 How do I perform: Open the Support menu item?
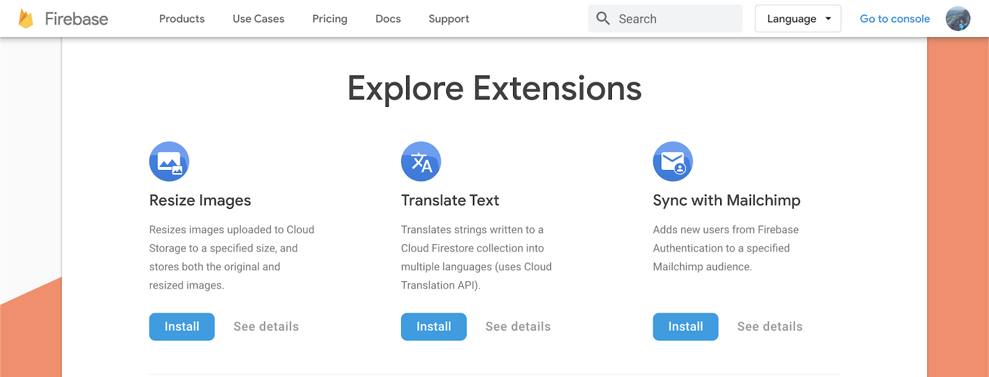coord(449,19)
